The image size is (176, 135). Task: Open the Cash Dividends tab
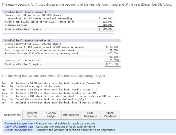tap(91, 115)
